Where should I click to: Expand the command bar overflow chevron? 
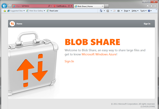click(156, 9)
